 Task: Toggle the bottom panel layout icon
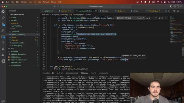pos(175,7)
